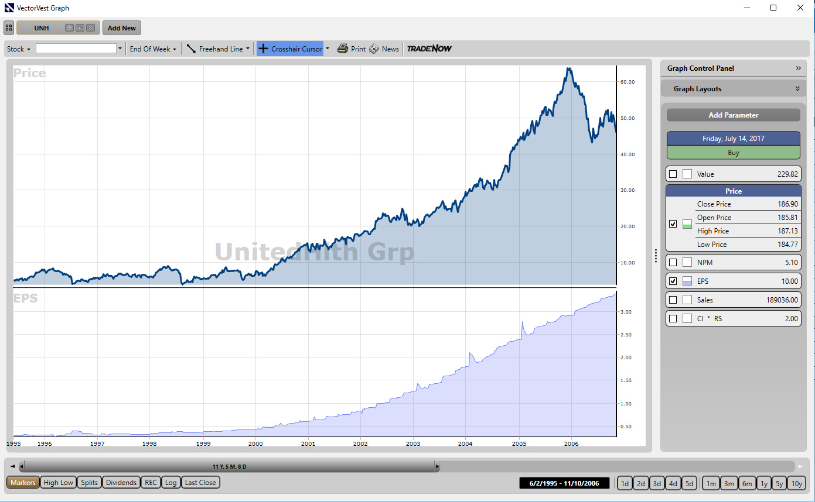The image size is (815, 502).
Task: Open the News feed icon
Action: pos(374,49)
